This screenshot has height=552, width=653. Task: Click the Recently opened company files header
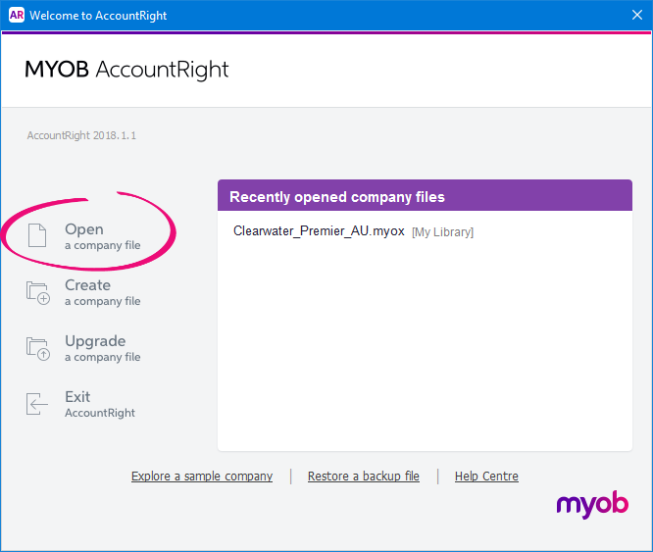click(337, 197)
